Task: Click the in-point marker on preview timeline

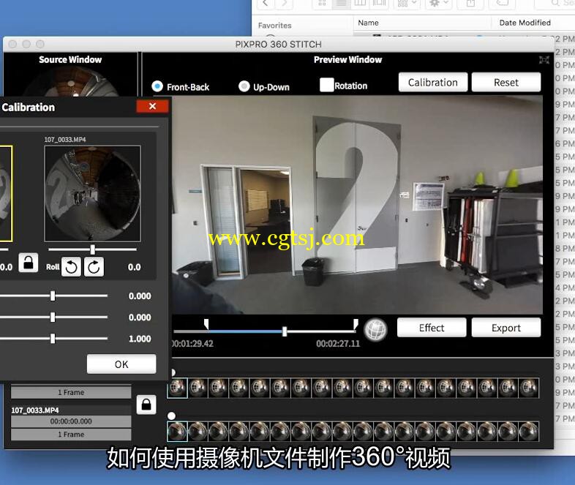Action: click(206, 324)
